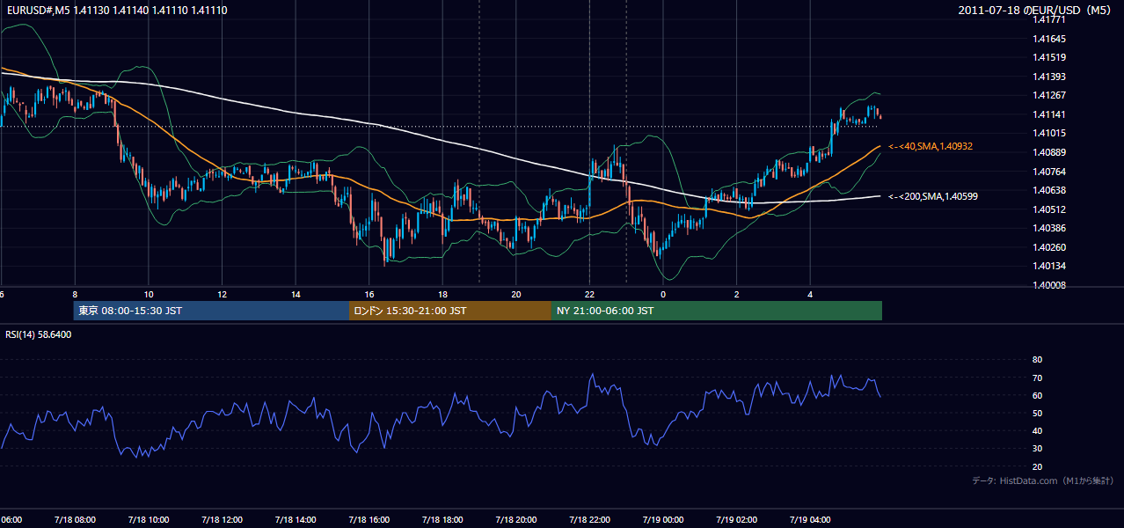Click the RSI(14) 58.6400 indicator label
The image size is (1124, 528).
[x=39, y=334]
